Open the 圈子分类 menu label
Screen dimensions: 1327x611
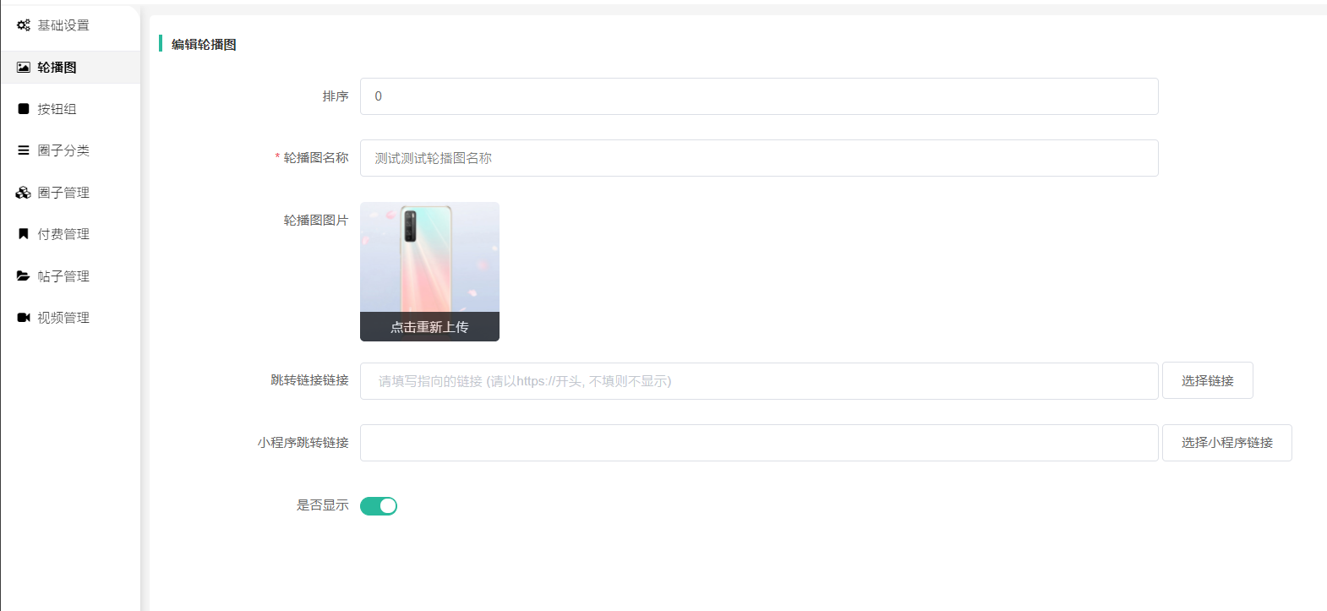pos(63,150)
